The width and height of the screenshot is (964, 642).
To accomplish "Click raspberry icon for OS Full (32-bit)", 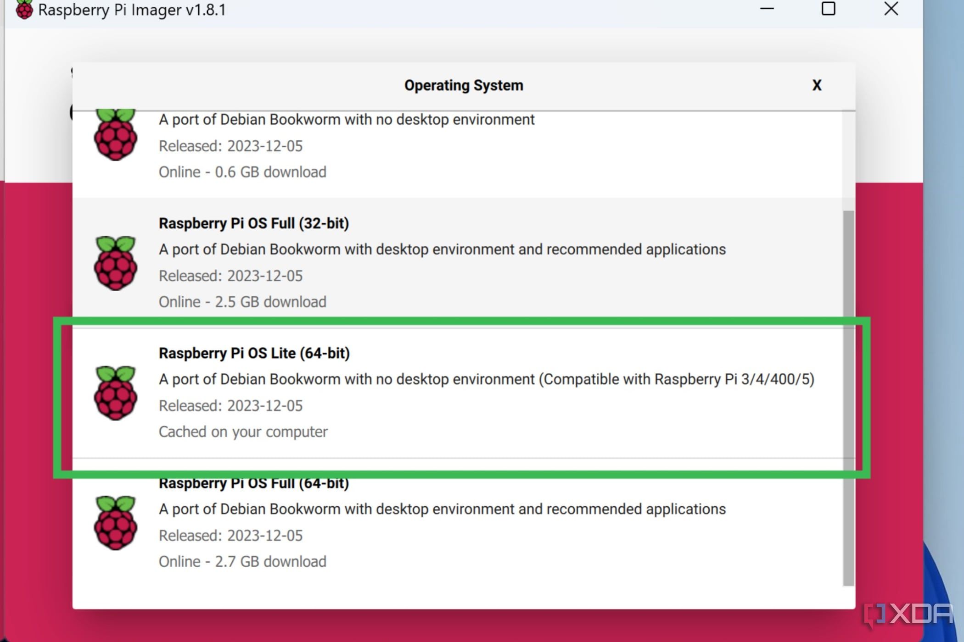I will pos(115,263).
